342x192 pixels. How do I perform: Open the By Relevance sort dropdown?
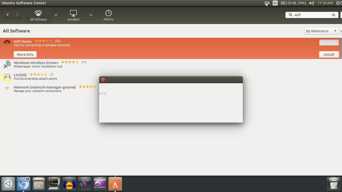[x=321, y=31]
